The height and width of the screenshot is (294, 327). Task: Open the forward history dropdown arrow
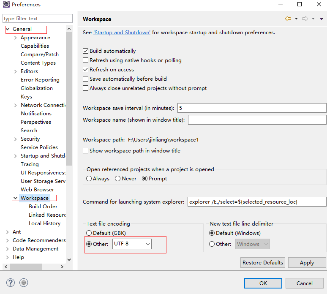tap(313, 19)
